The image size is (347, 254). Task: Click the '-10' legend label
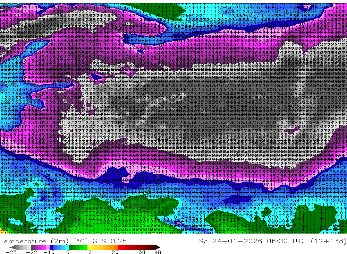49,252
